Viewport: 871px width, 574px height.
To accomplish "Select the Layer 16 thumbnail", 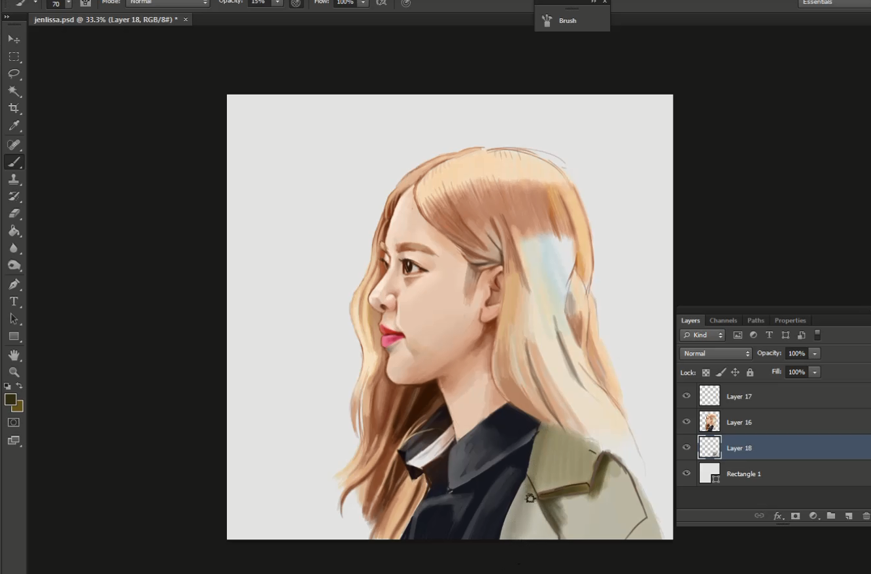I will tap(709, 422).
